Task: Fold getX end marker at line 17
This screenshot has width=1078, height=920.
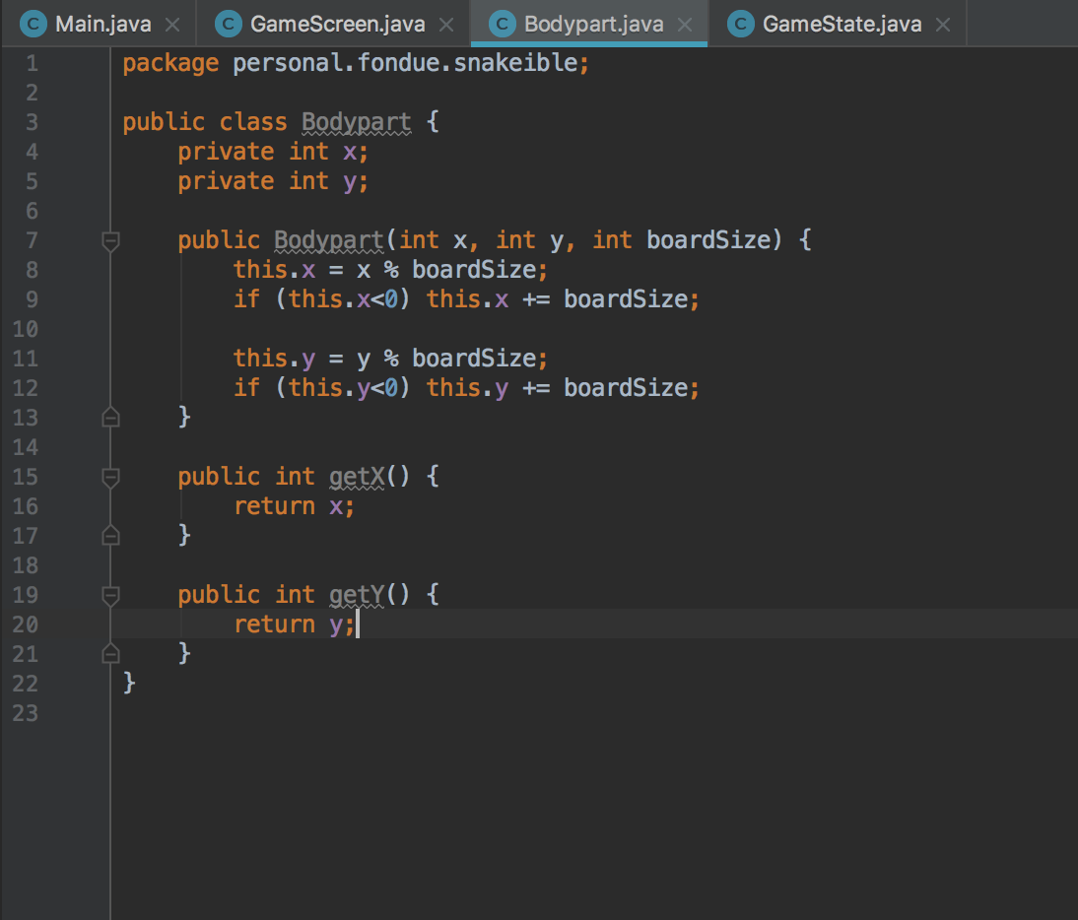Action: pos(110,535)
